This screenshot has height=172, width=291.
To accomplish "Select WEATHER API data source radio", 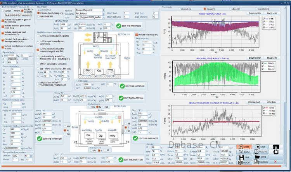I will click(38, 16).
